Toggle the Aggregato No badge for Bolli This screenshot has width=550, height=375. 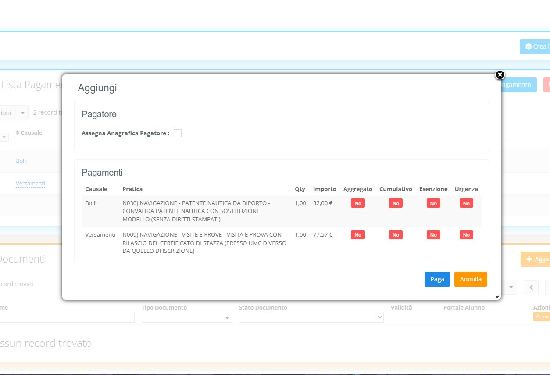(357, 203)
